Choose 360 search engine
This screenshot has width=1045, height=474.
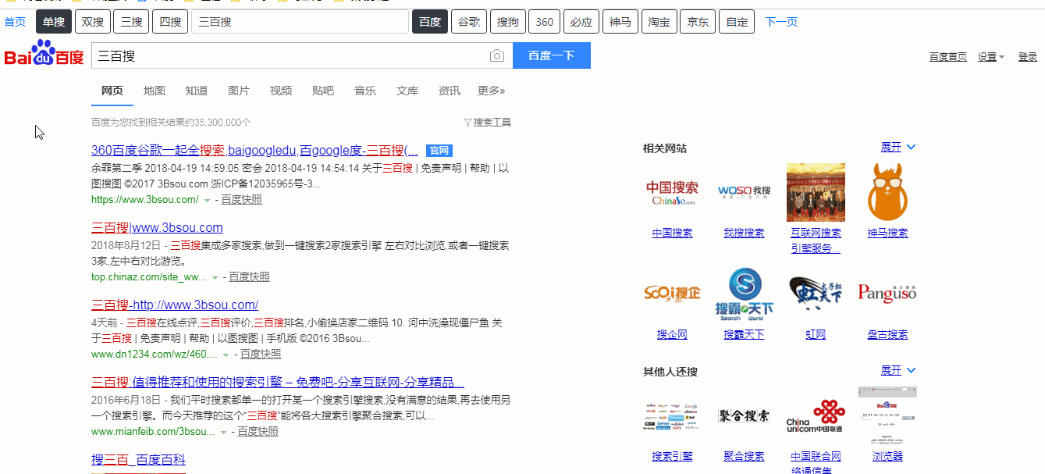[544, 22]
